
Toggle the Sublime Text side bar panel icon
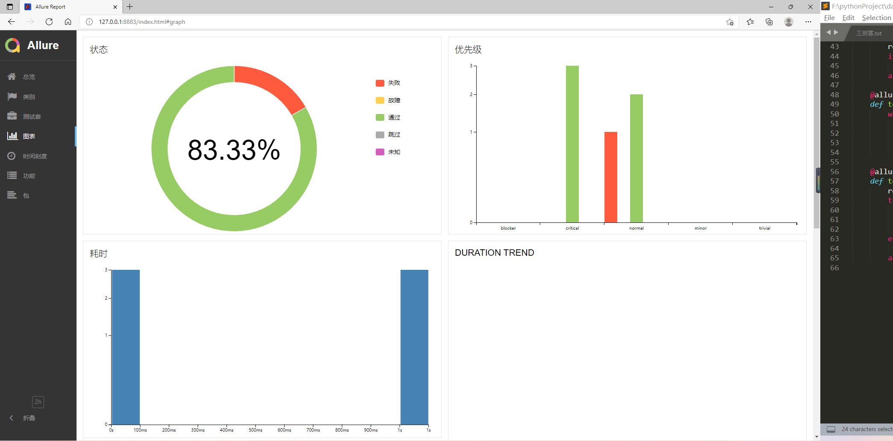click(x=831, y=429)
